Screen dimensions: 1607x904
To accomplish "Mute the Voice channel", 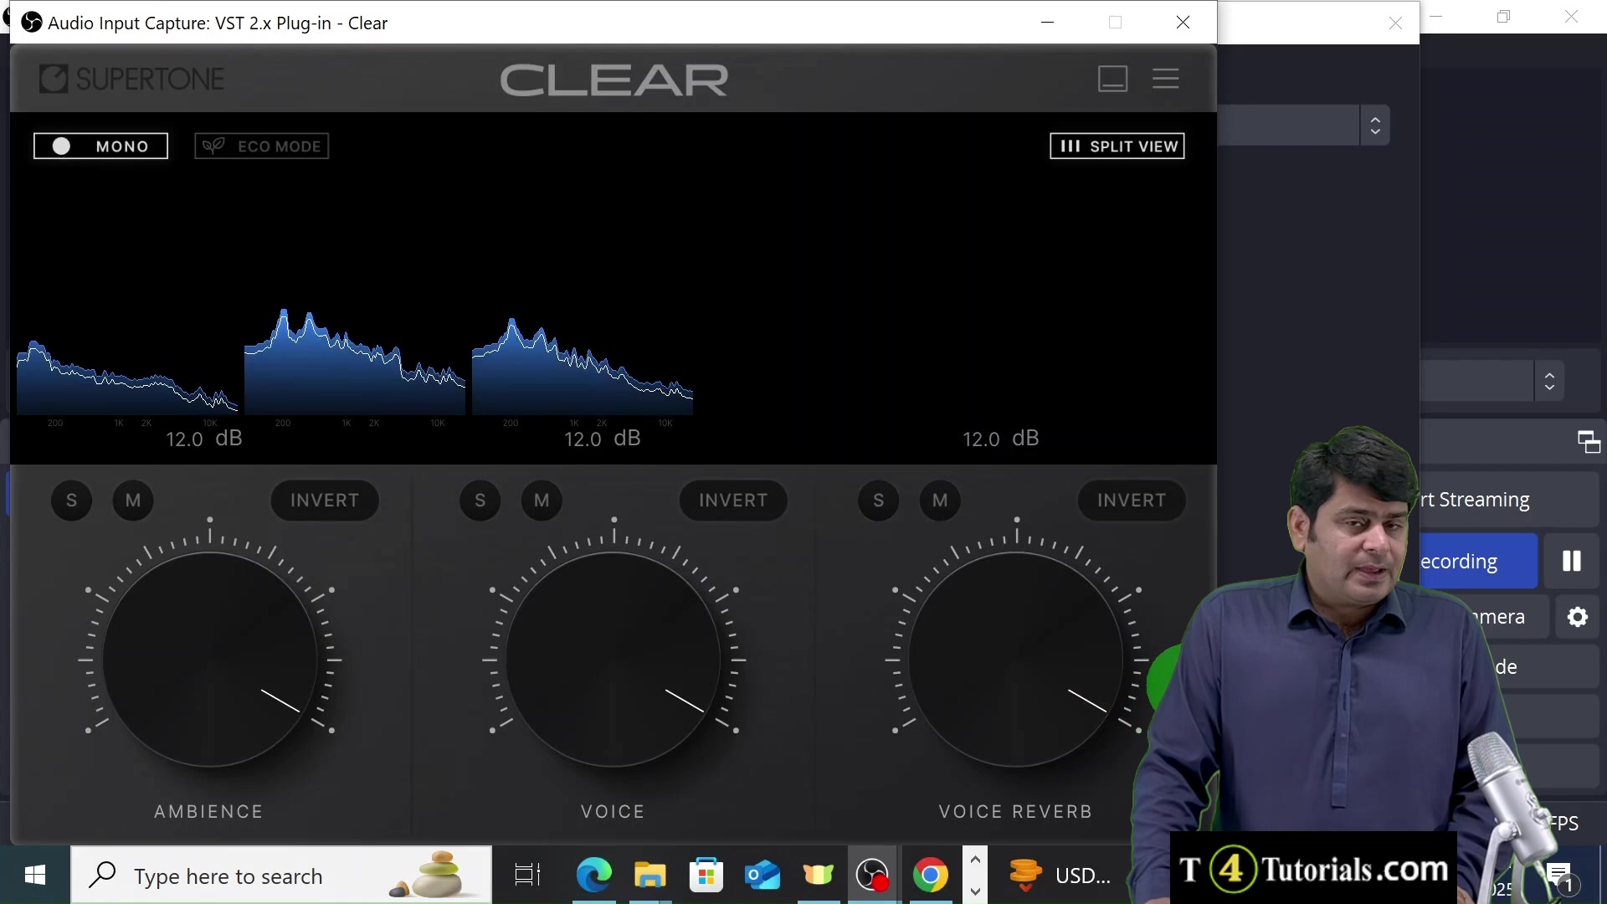I will 542,501.
